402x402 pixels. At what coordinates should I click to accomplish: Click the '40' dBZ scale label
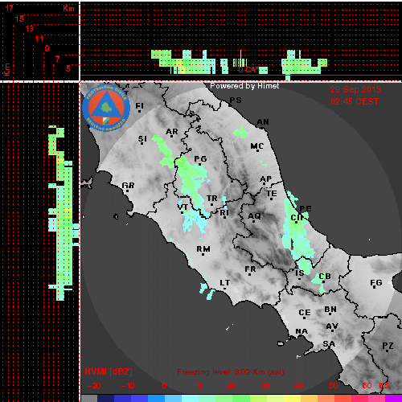(298, 386)
